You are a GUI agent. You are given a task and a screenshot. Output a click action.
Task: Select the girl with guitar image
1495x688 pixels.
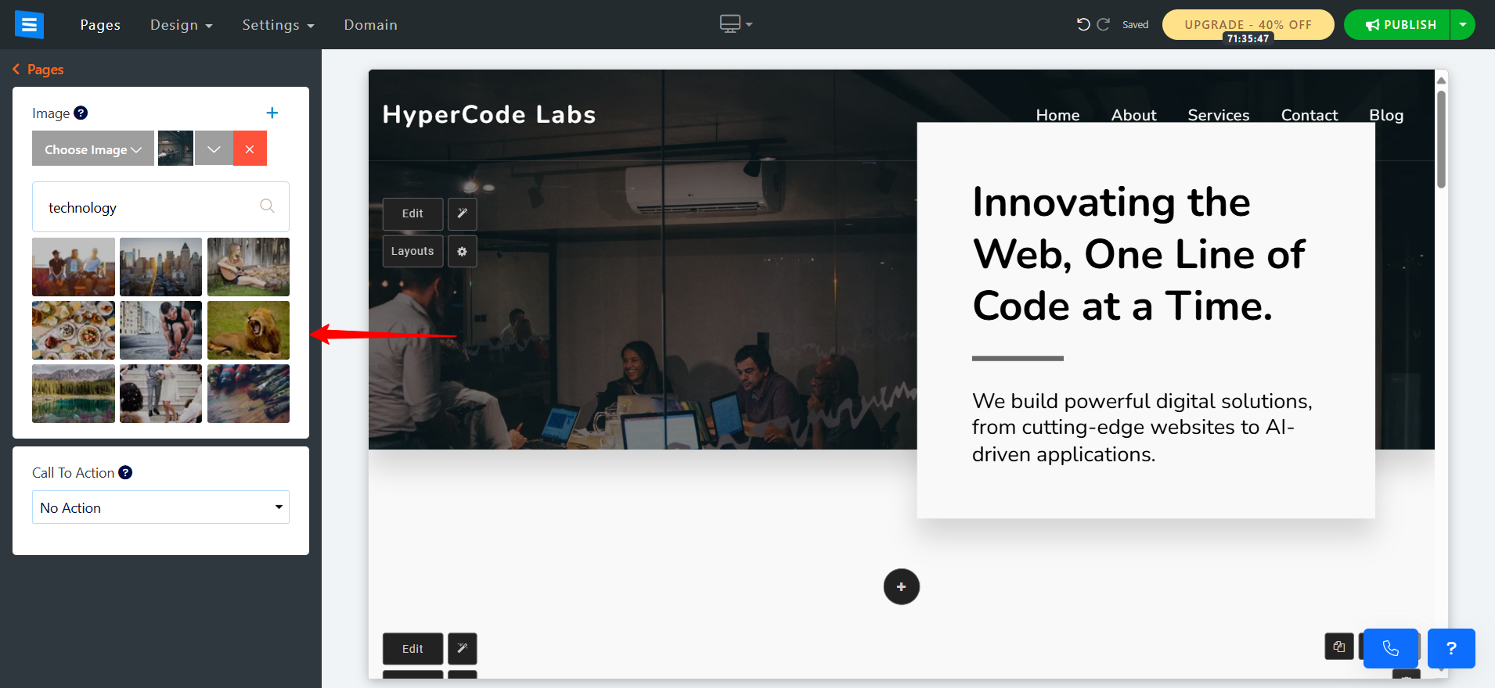pos(248,267)
